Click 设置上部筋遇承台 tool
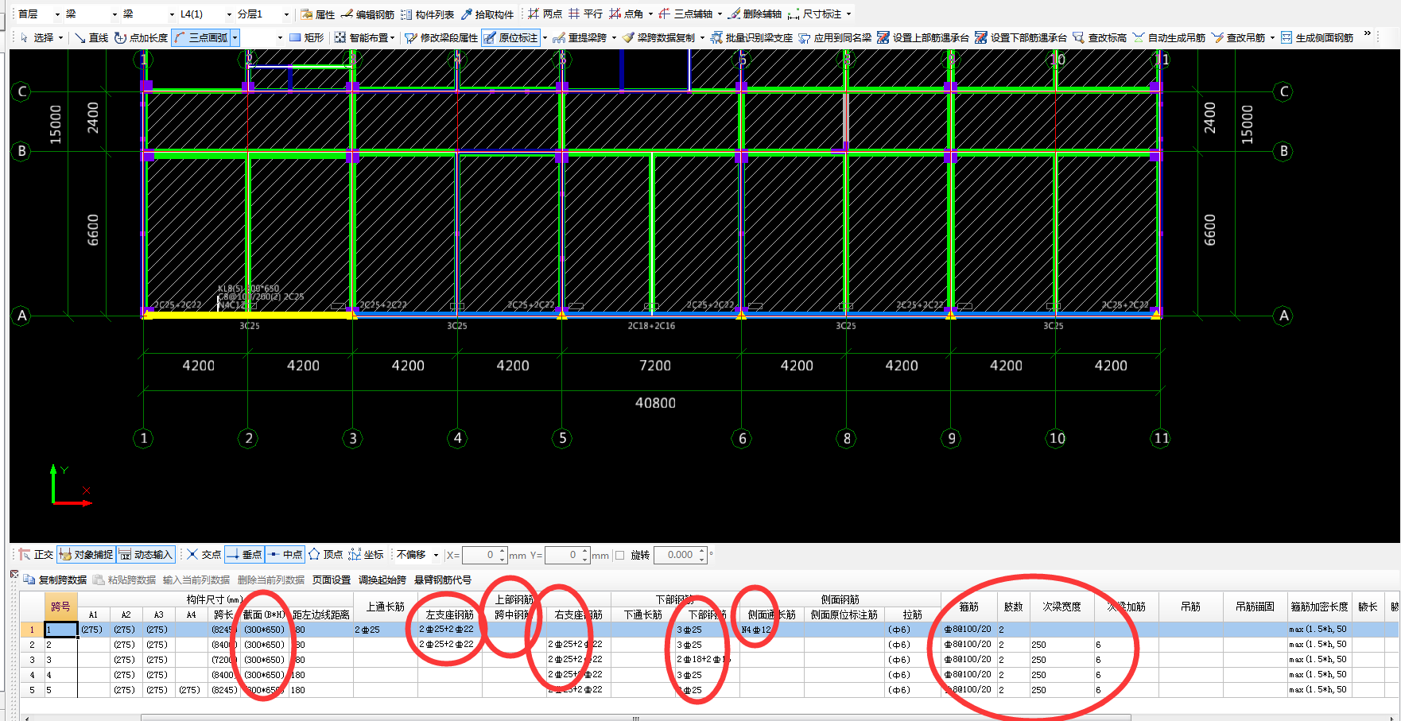 click(x=923, y=37)
